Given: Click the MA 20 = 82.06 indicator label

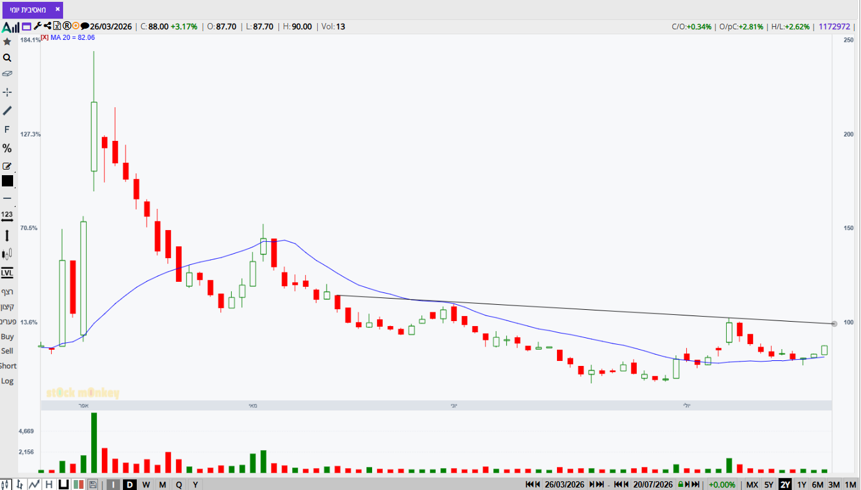Looking at the screenshot, I should click(72, 37).
